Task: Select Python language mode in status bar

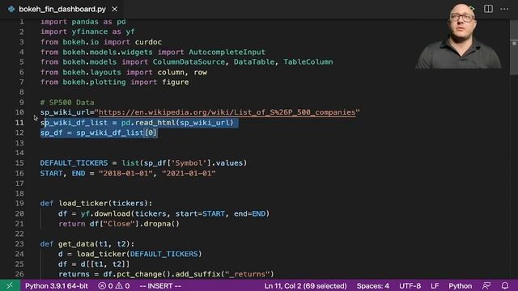Action: (x=461, y=285)
